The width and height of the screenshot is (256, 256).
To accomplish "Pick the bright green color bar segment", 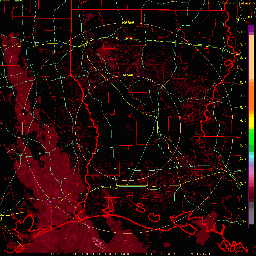I will (x=251, y=137).
